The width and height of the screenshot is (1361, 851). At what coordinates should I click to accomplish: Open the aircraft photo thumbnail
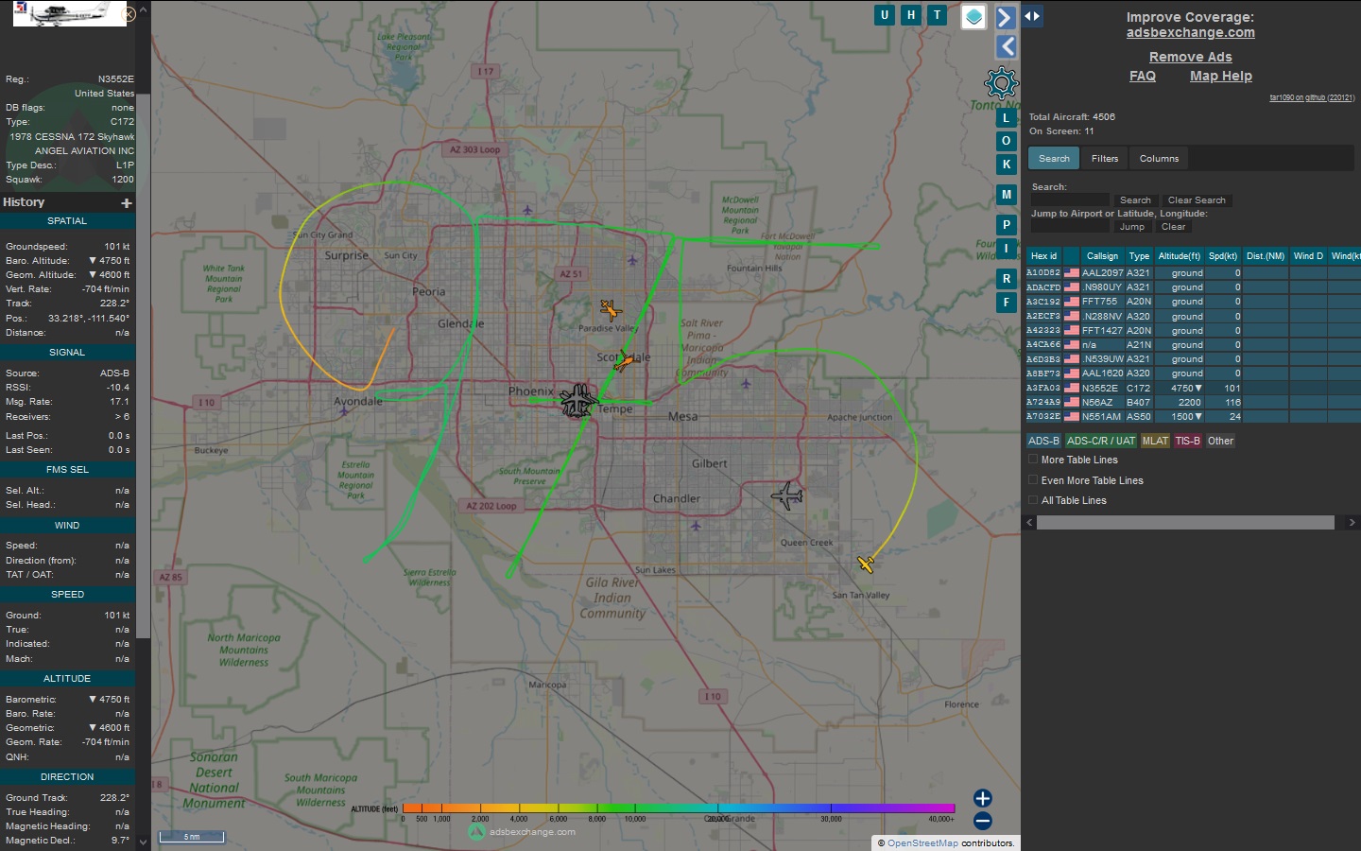click(70, 13)
